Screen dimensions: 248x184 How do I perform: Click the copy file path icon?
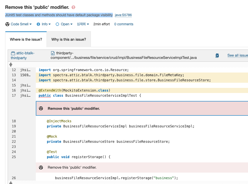coord(217,55)
